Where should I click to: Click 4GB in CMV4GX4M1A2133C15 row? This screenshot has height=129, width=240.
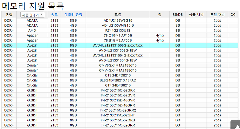pyautogui.click(x=73, y=70)
